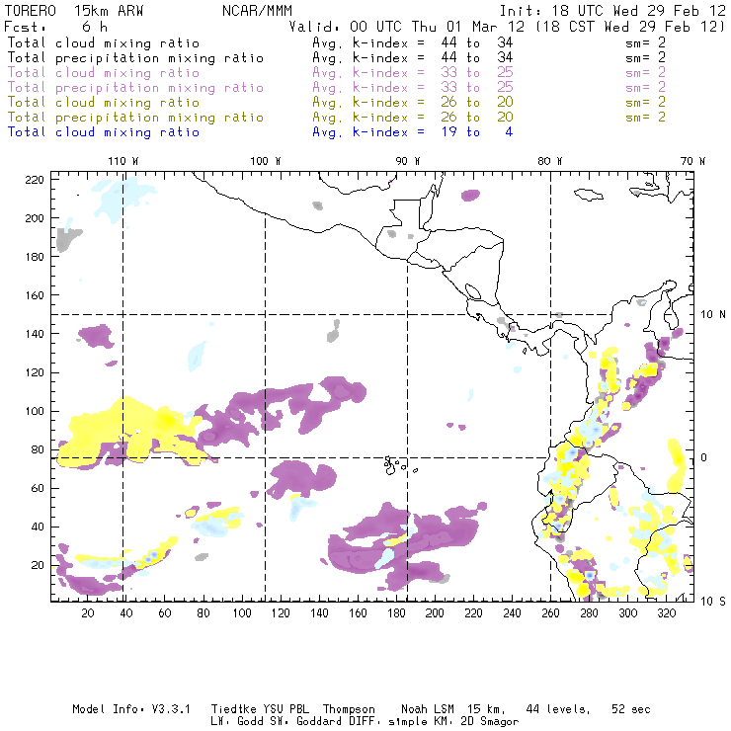Click the x-axis tick label '260'

550,613
